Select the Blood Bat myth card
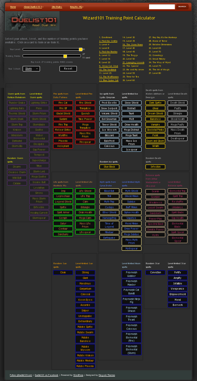The height and width of the screenshot is (381, 197). tap(109, 191)
